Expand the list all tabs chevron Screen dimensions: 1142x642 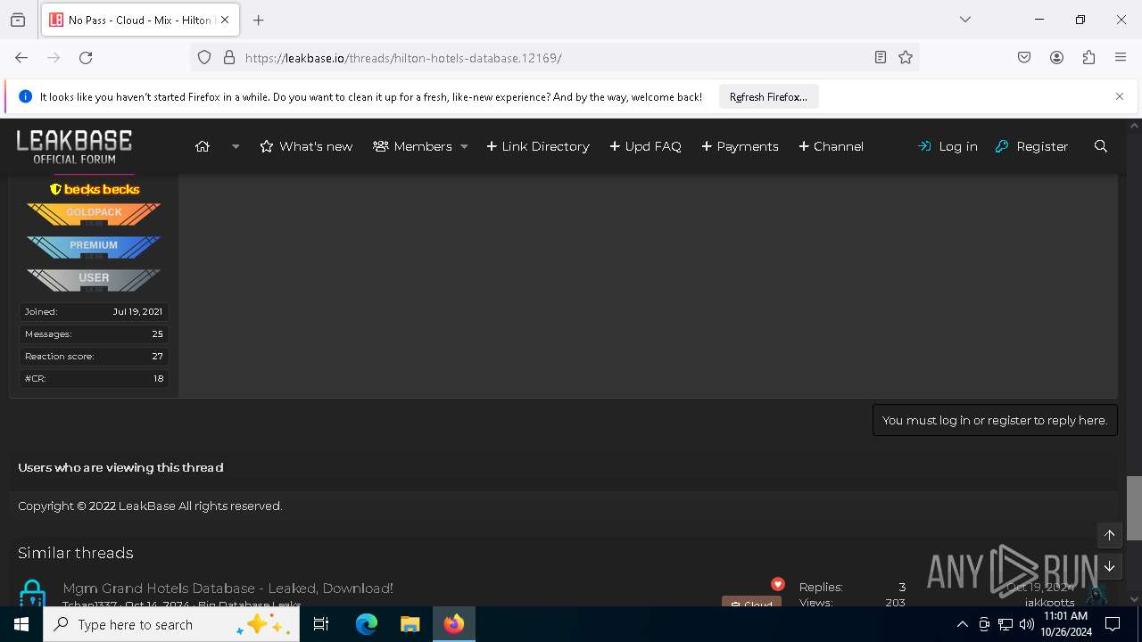[964, 20]
